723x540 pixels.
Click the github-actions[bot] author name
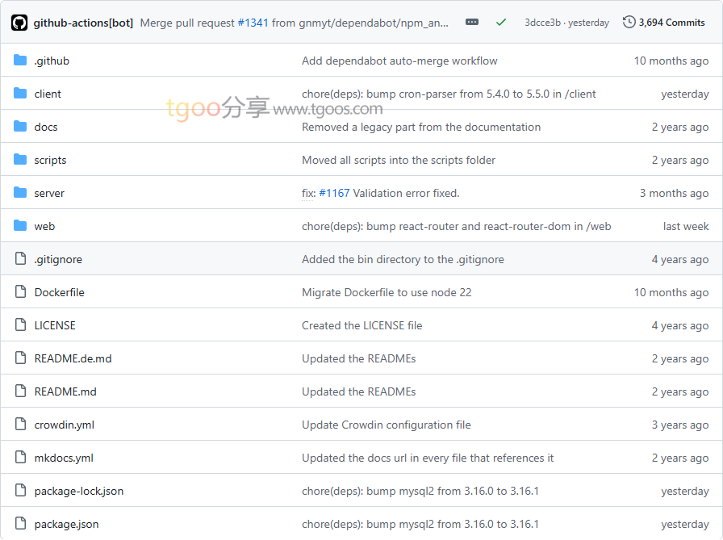point(83,23)
